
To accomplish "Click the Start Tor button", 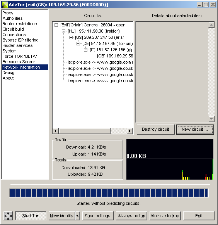I will [x=31, y=216].
